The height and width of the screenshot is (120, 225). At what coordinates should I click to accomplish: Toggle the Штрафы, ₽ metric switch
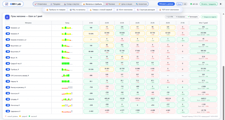8,99
